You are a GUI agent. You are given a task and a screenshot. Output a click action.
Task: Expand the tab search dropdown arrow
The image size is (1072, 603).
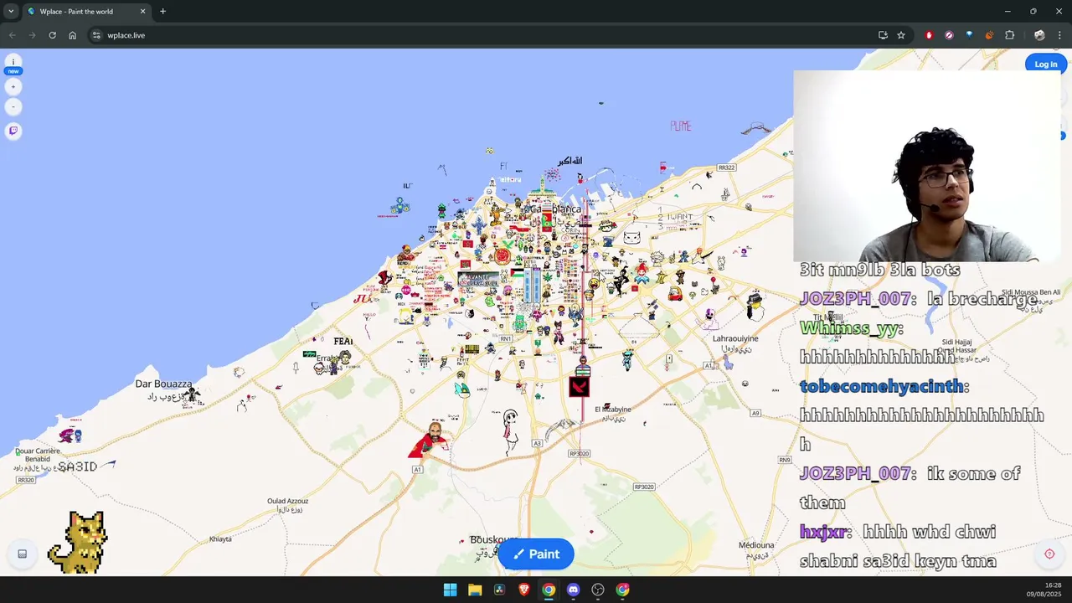11,12
